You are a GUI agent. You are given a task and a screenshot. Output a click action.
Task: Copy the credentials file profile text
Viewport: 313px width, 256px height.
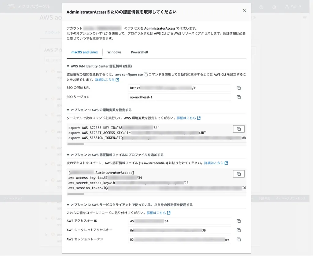click(238, 174)
